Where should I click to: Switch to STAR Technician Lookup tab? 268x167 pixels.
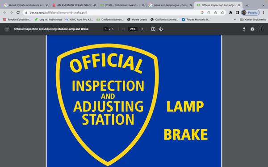122,5
